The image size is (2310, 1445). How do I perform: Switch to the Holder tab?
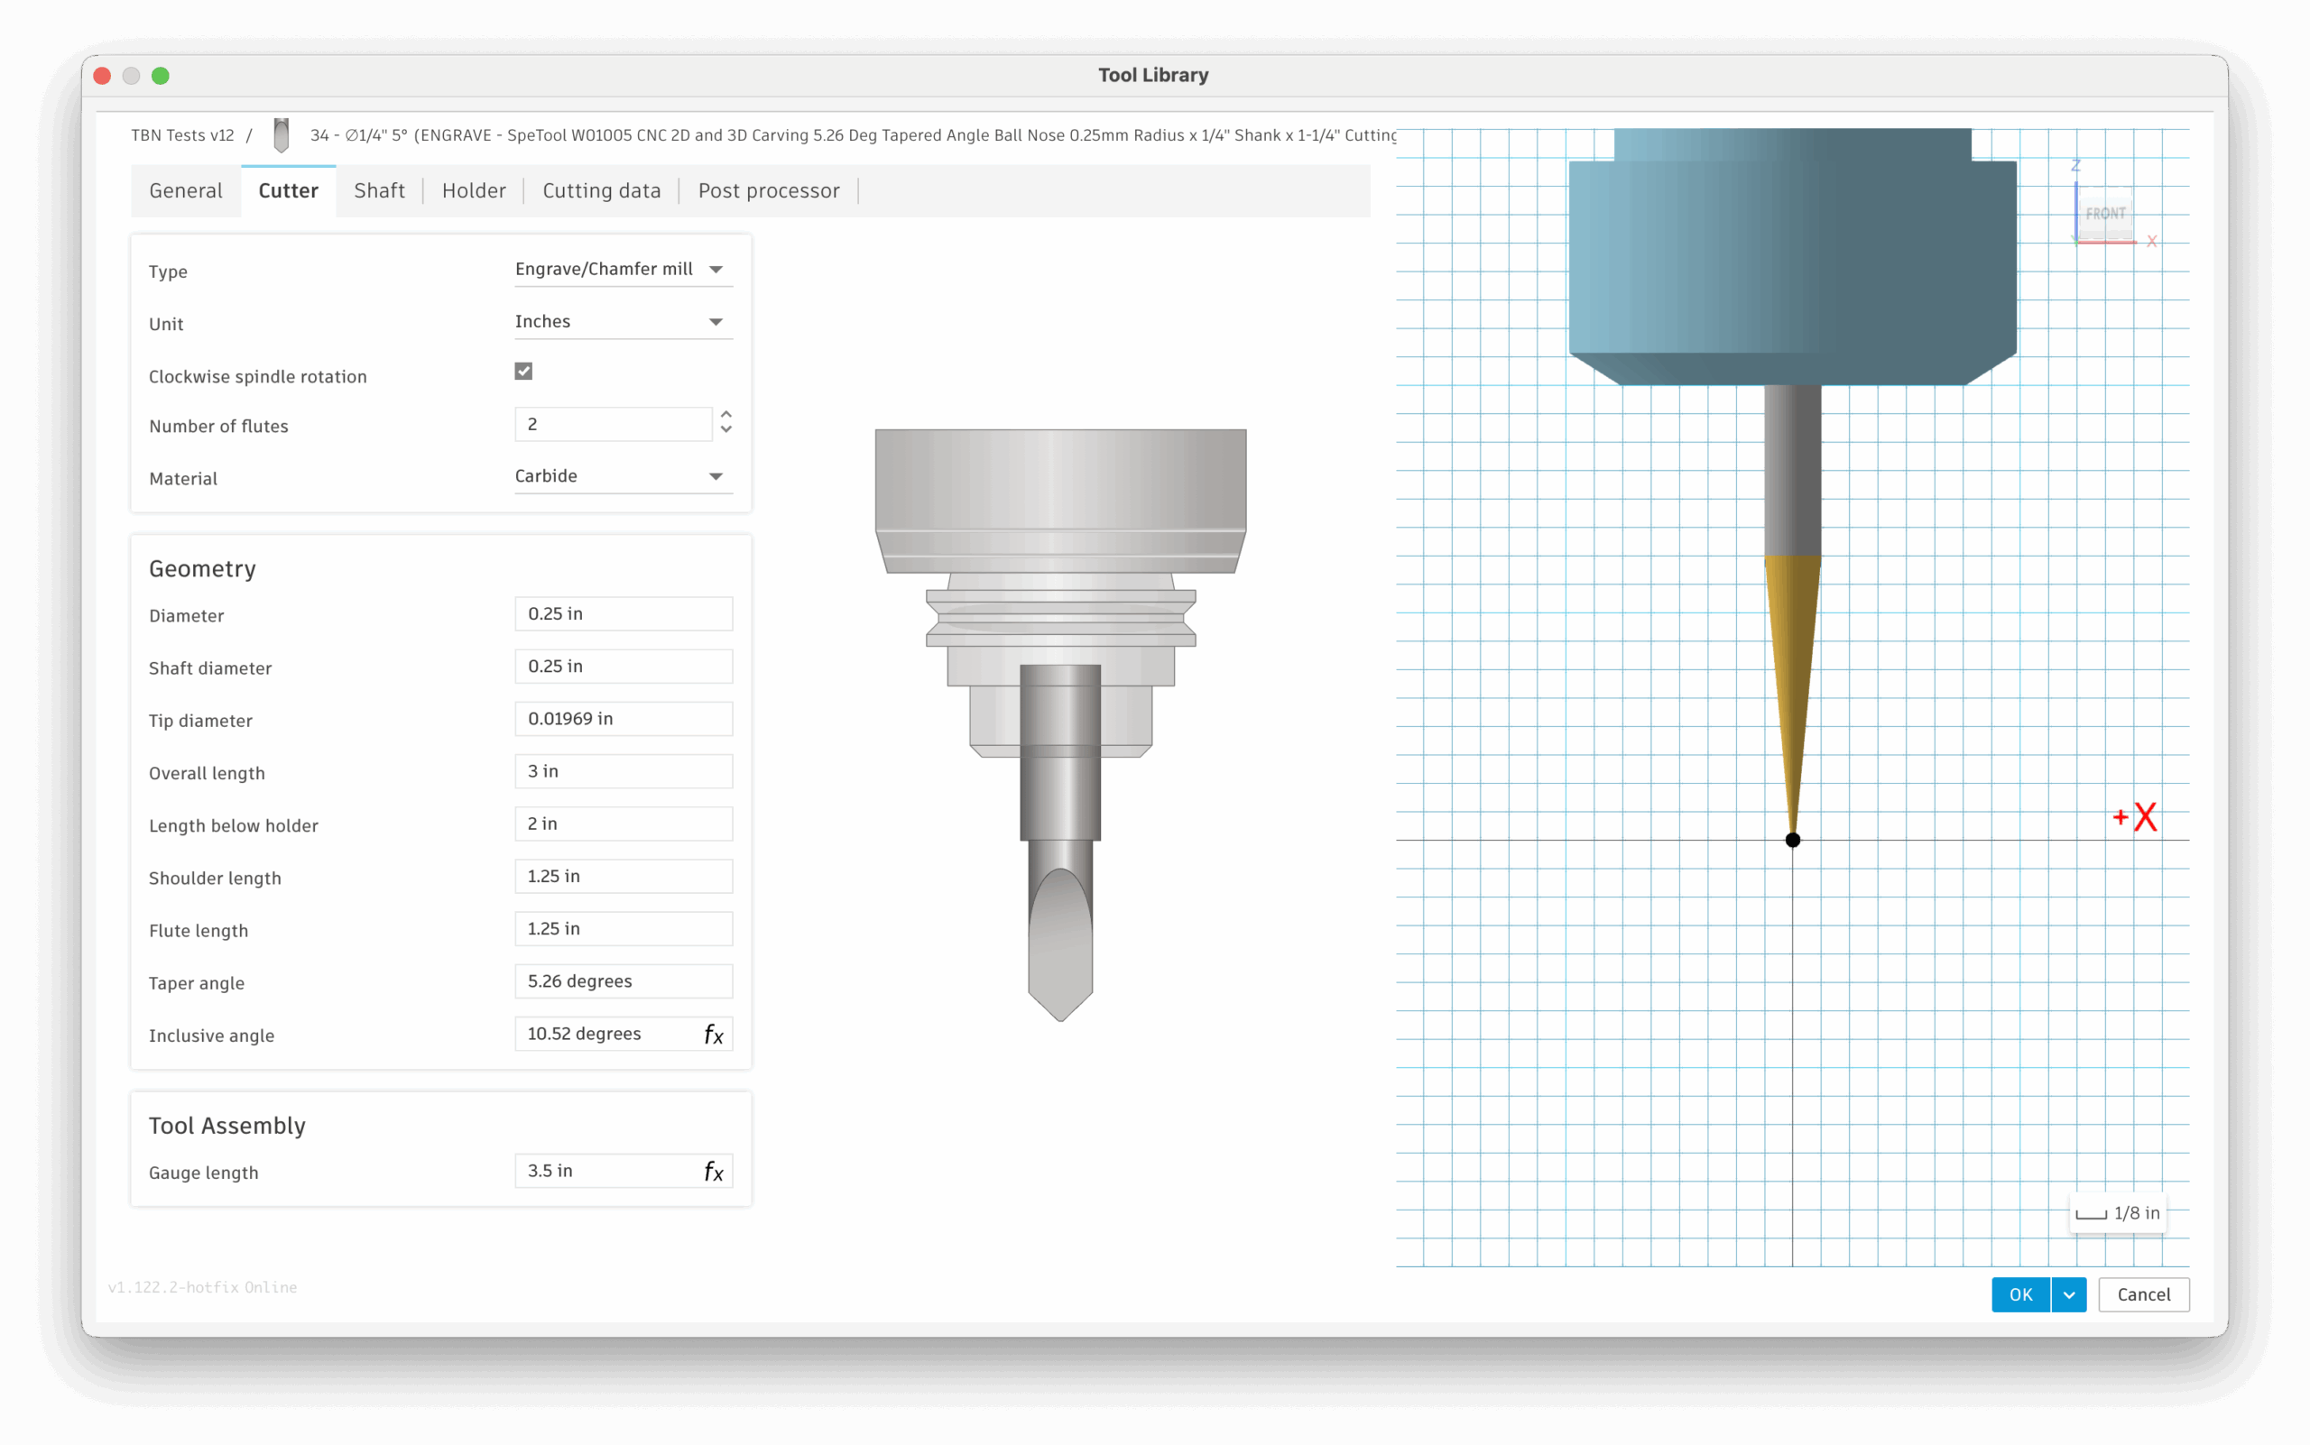click(x=474, y=191)
